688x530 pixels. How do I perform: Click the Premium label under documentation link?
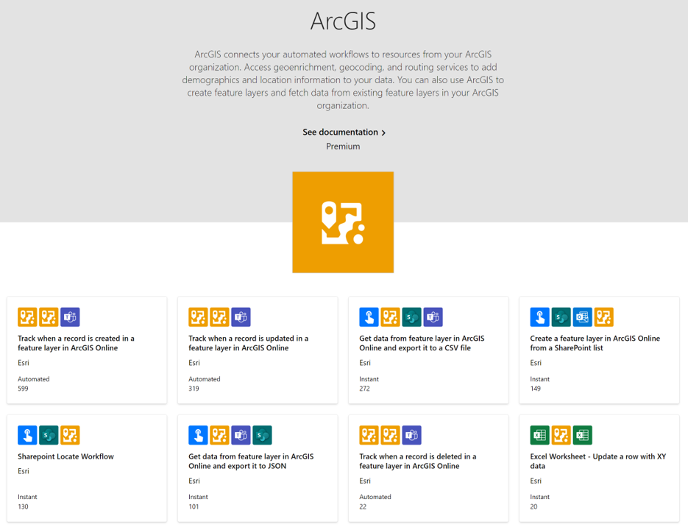point(343,146)
